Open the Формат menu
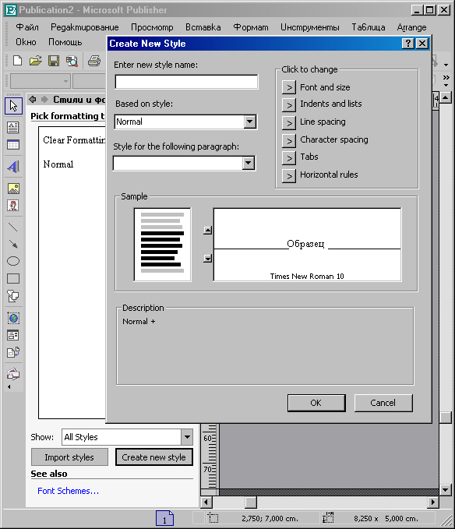The width and height of the screenshot is (455, 529). pyautogui.click(x=251, y=27)
